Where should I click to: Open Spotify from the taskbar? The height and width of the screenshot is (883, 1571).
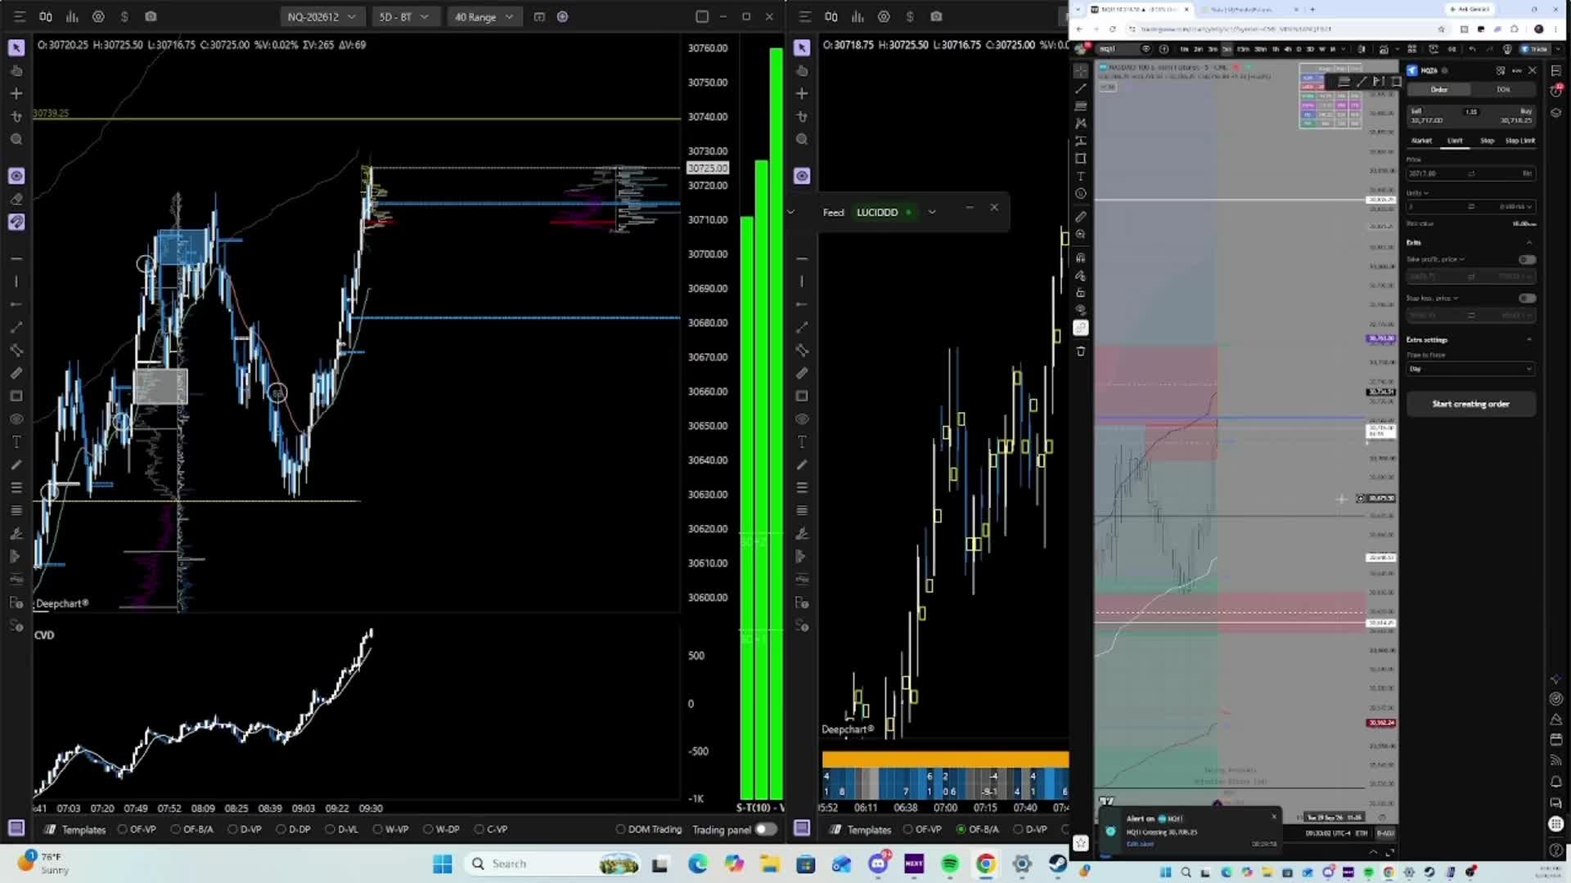click(x=950, y=864)
